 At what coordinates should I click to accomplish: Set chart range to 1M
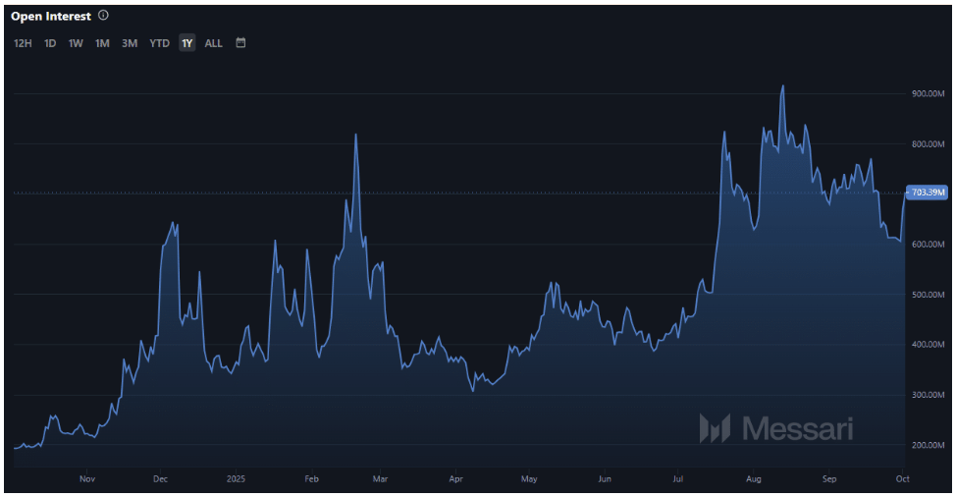pos(102,43)
